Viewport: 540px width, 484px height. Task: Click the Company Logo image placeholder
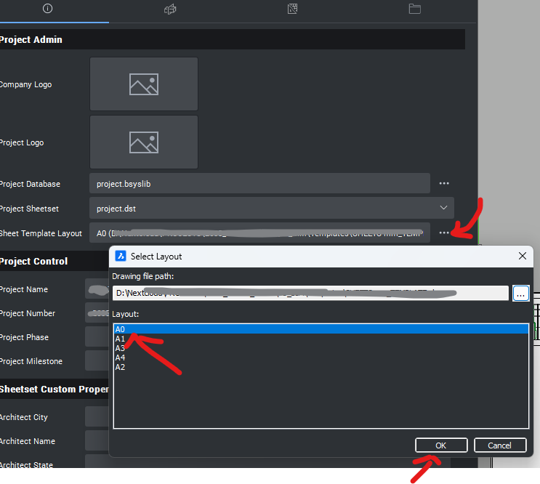[x=144, y=84]
